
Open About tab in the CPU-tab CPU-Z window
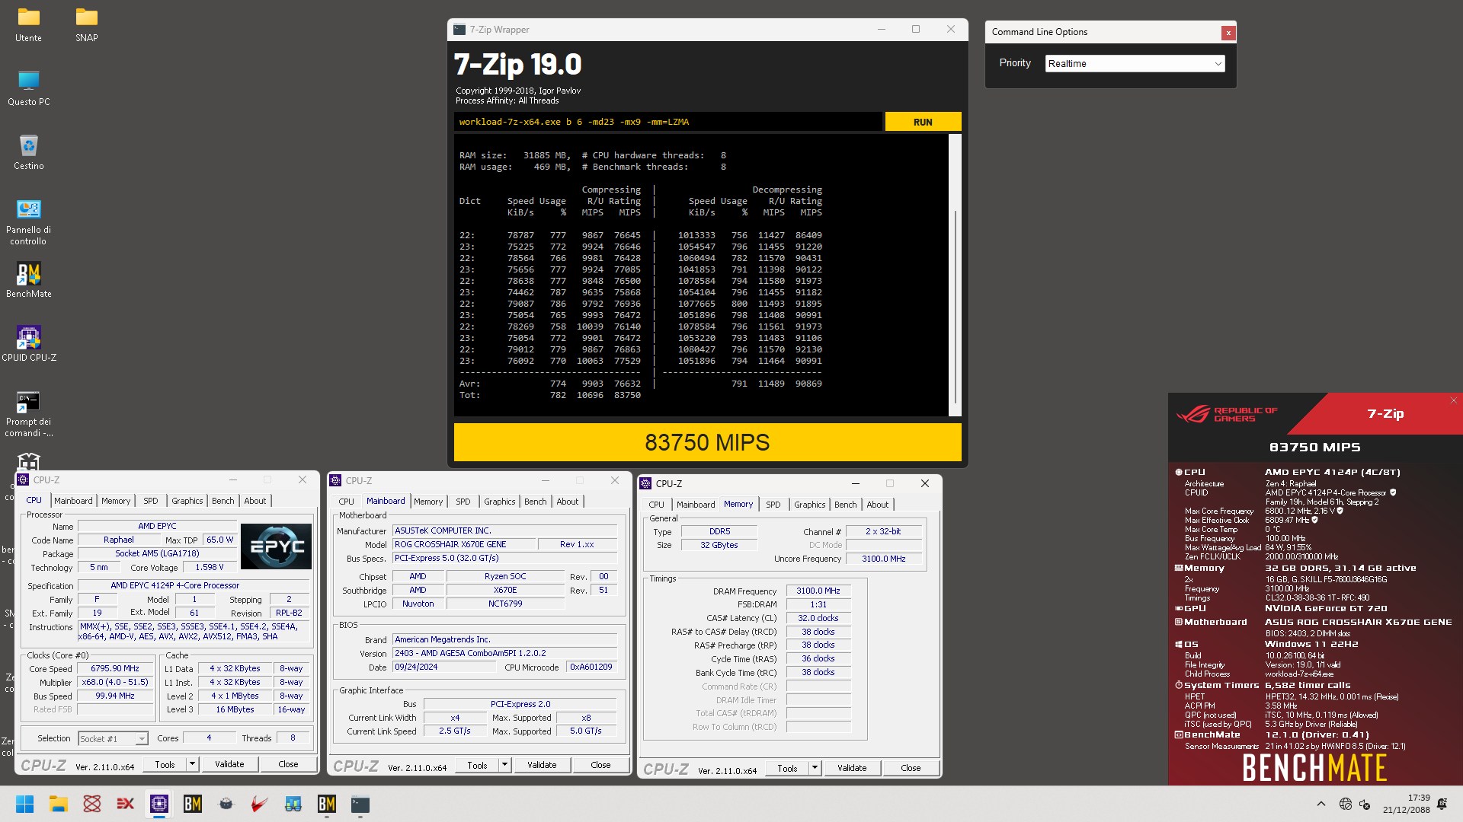pos(255,501)
